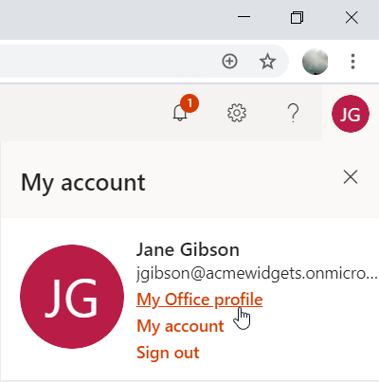Click the JG account avatar in header
Viewport: 379px width, 382px height.
[351, 114]
